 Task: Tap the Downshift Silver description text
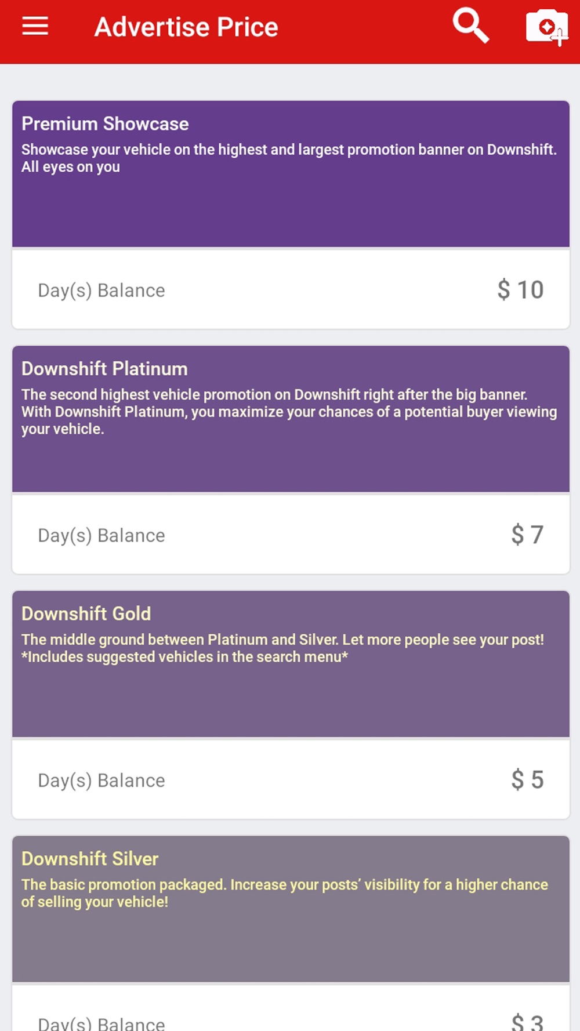pos(284,893)
